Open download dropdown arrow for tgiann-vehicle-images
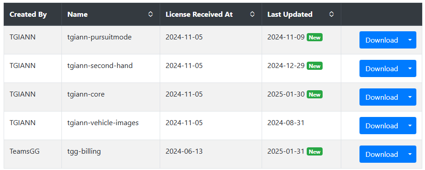Image resolution: width=425 pixels, height=170 pixels. [410, 126]
